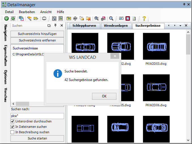Click the printer icon in toolbar
This screenshot has width=192, height=144.
44,18
